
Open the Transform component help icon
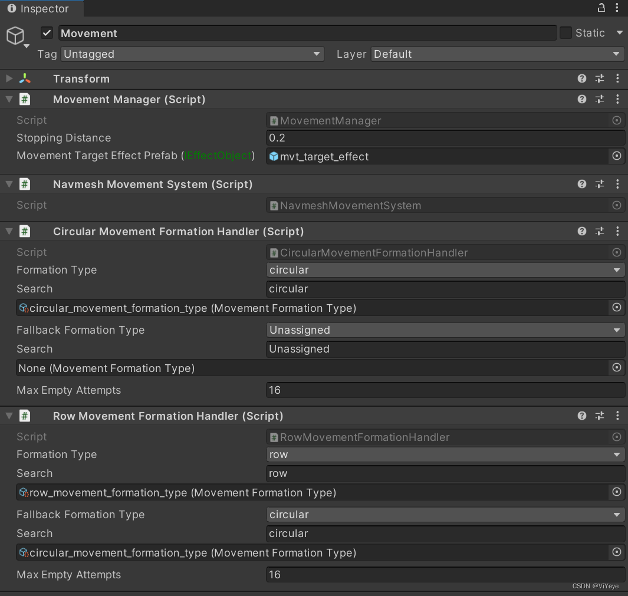point(581,78)
